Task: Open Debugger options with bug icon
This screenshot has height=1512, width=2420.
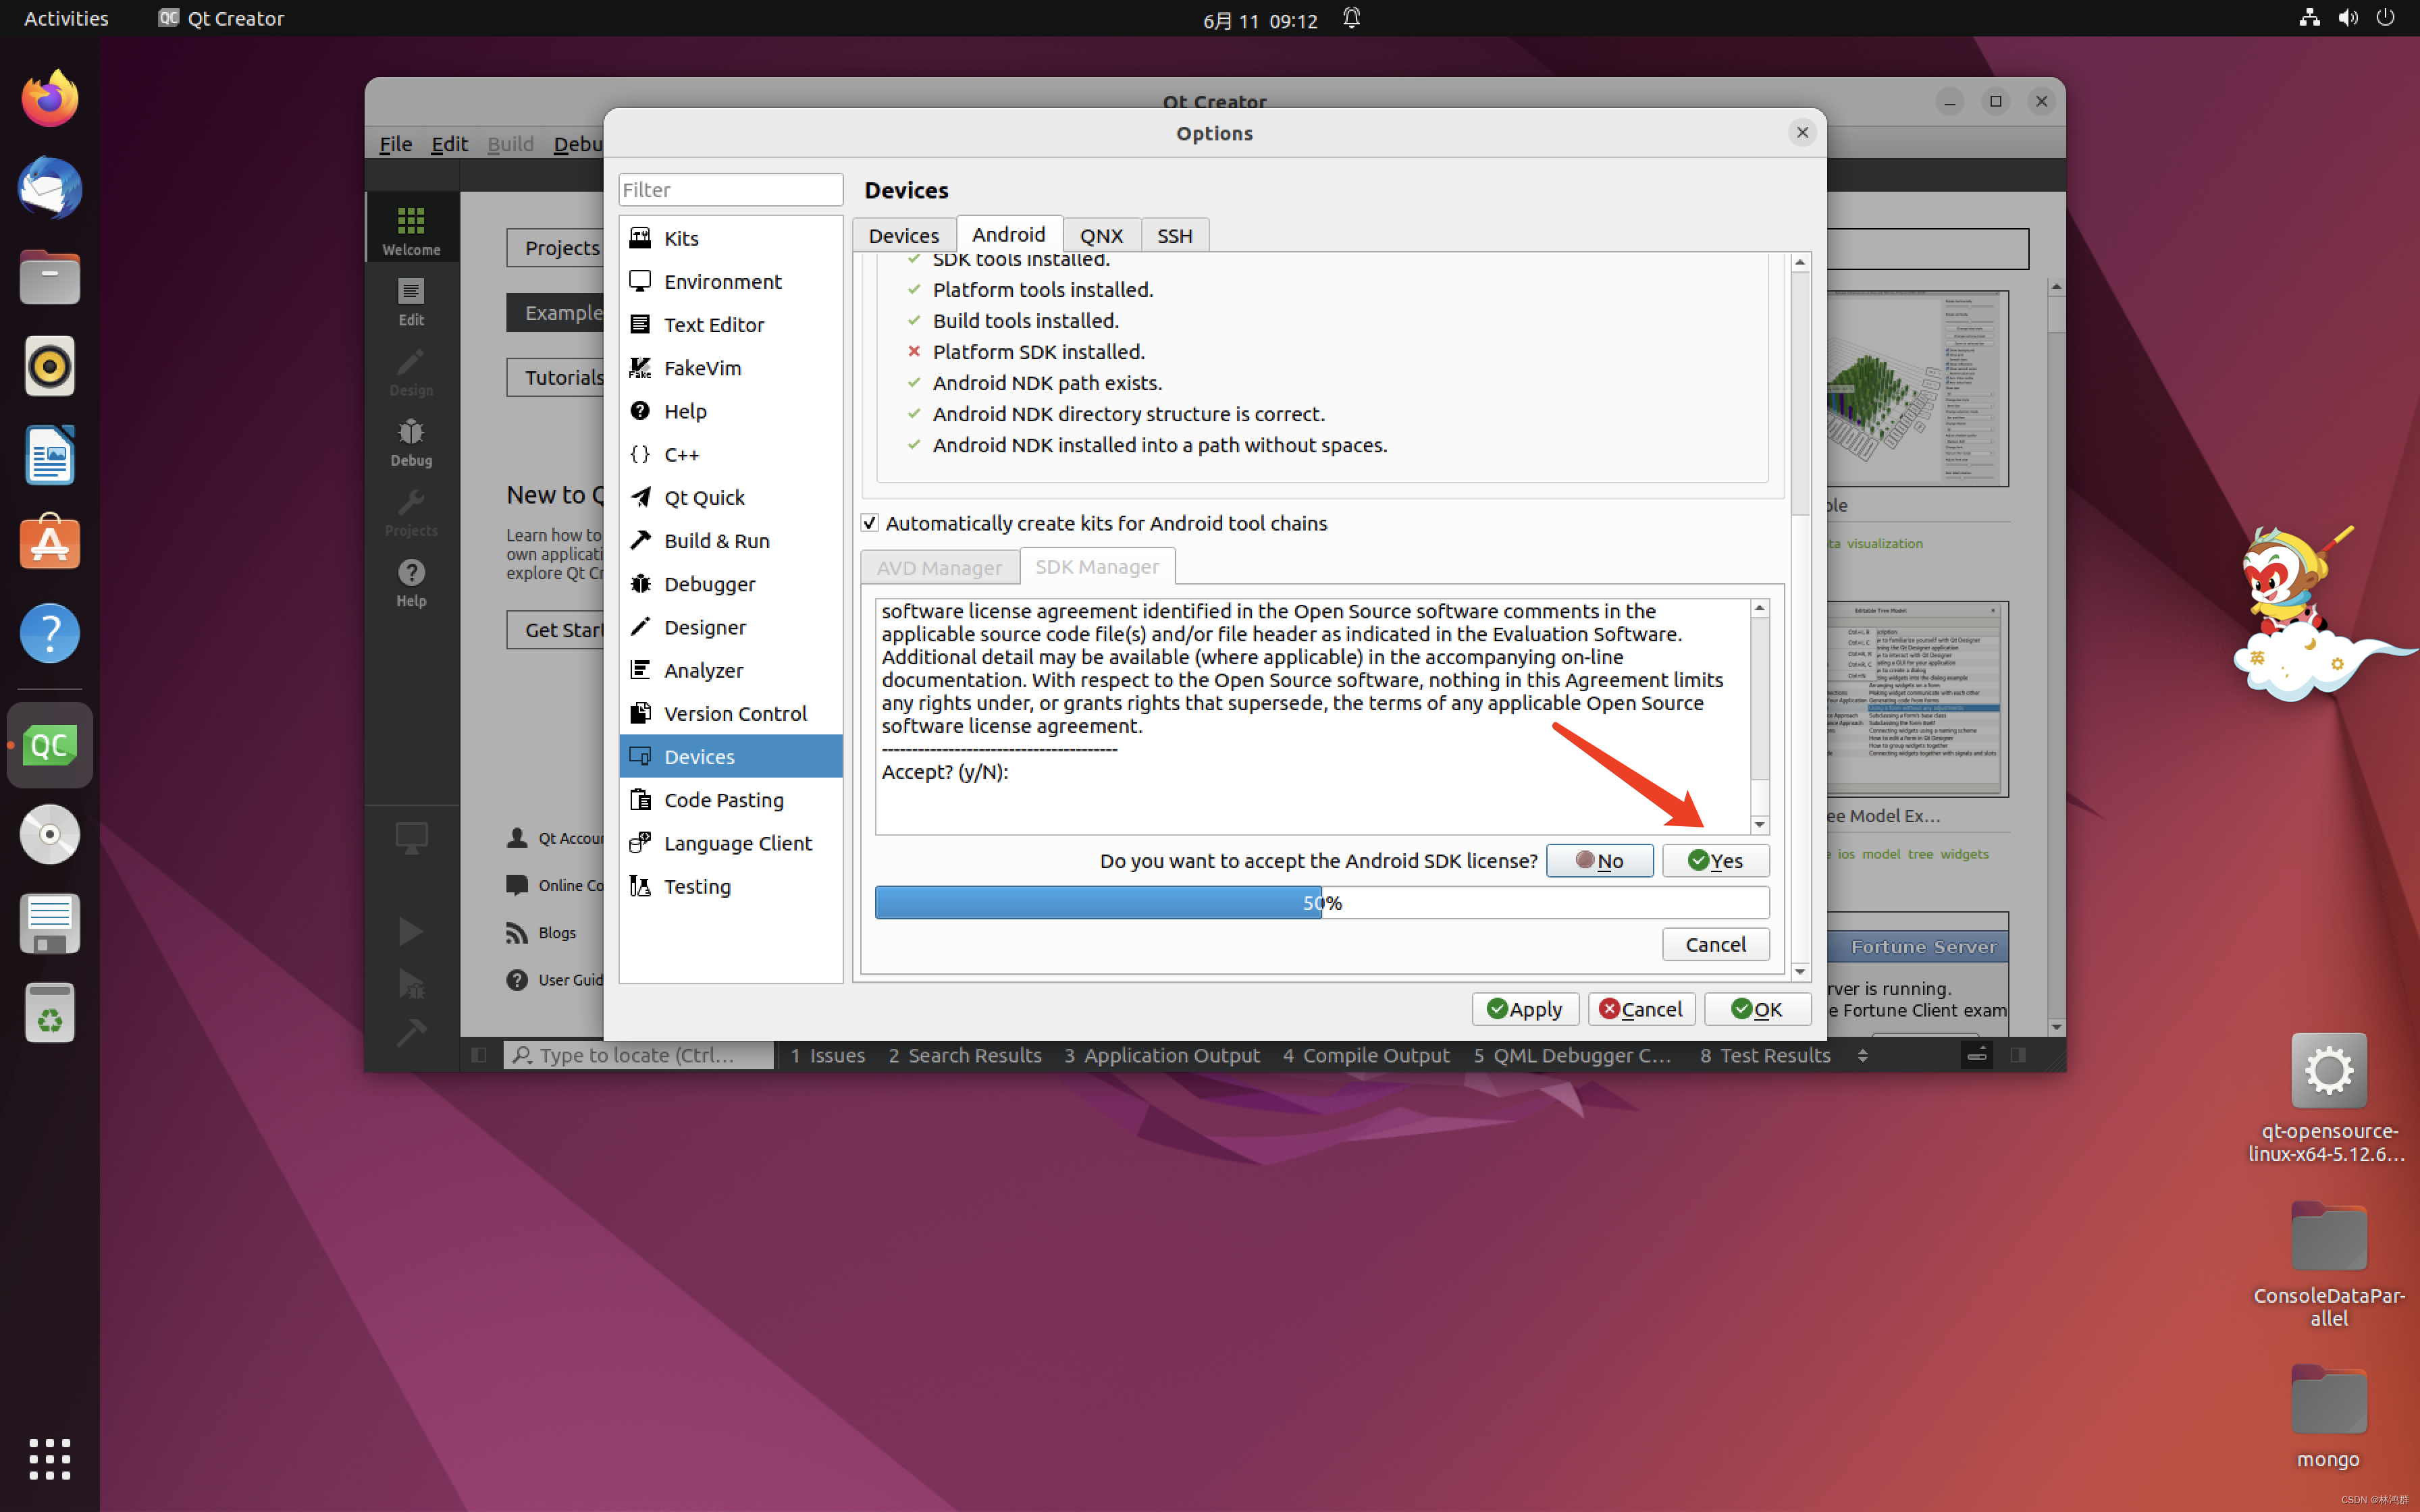Action: (709, 584)
